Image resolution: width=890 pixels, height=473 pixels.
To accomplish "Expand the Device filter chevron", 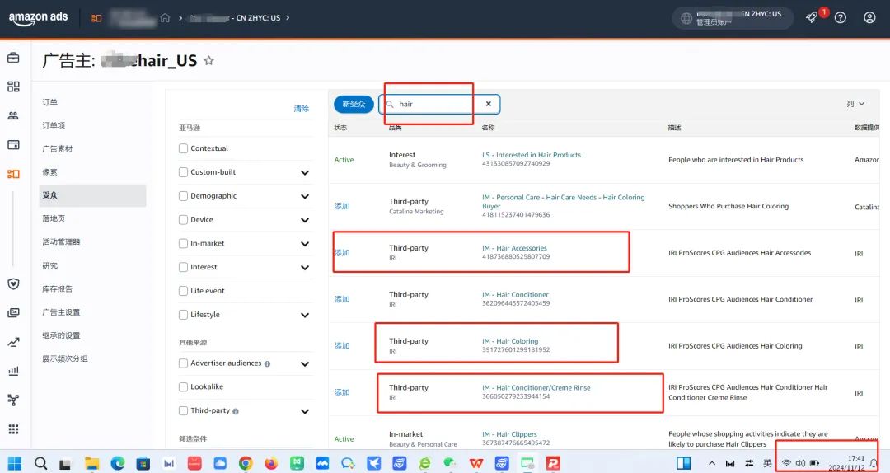I will [x=305, y=220].
